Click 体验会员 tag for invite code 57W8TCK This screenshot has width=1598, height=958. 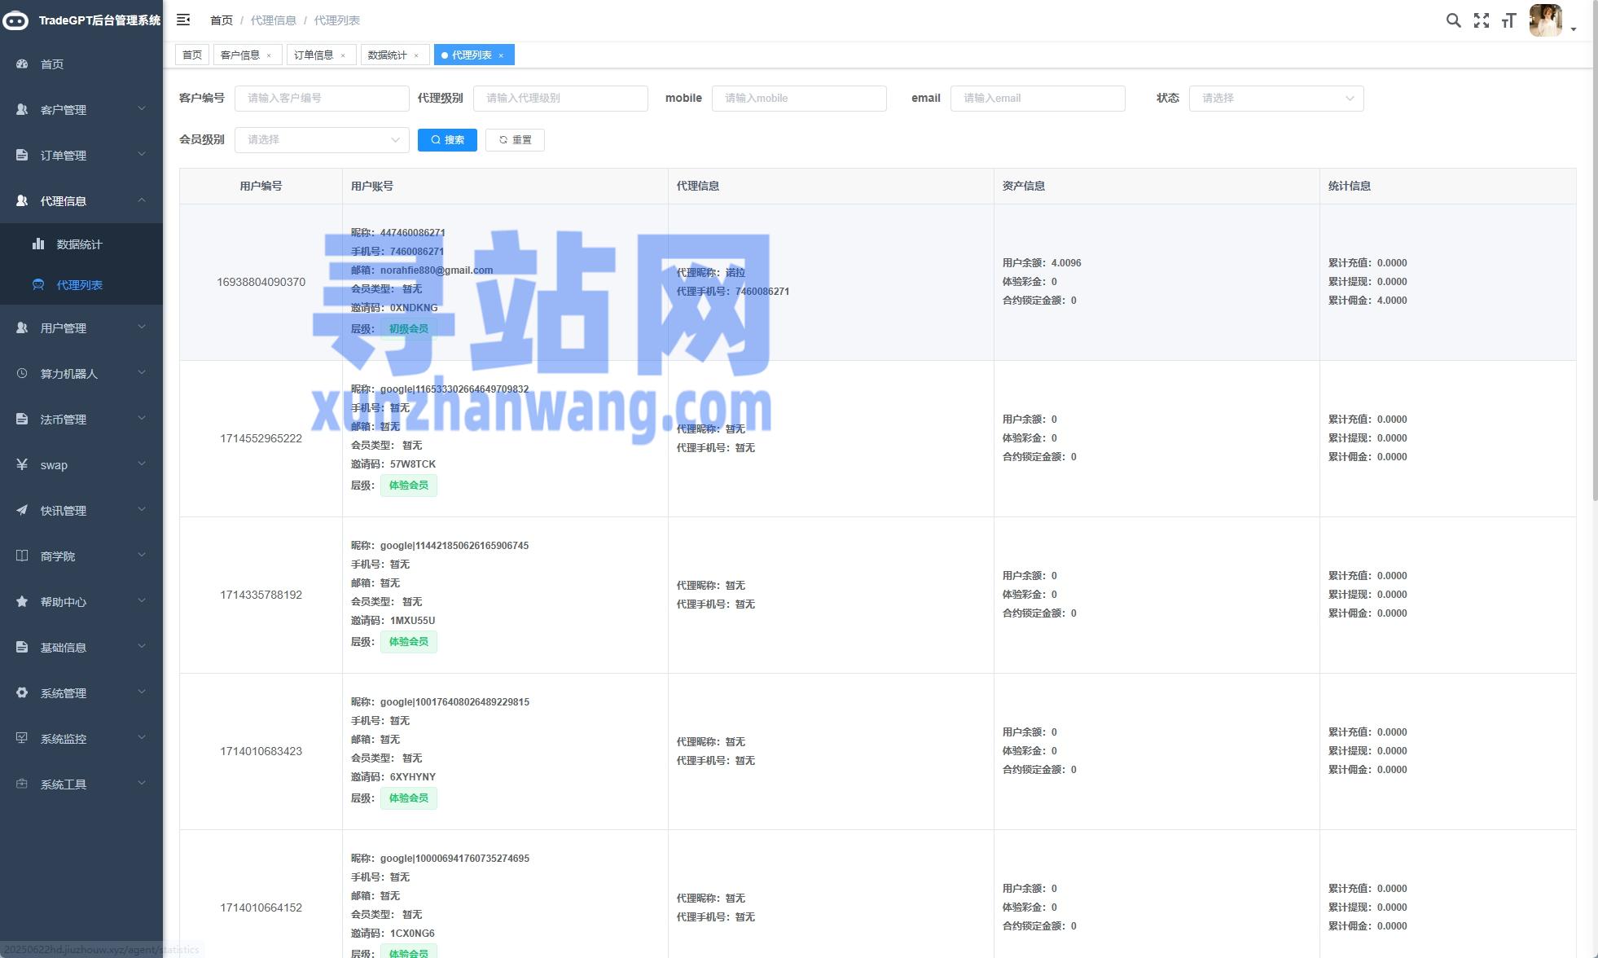click(x=408, y=485)
